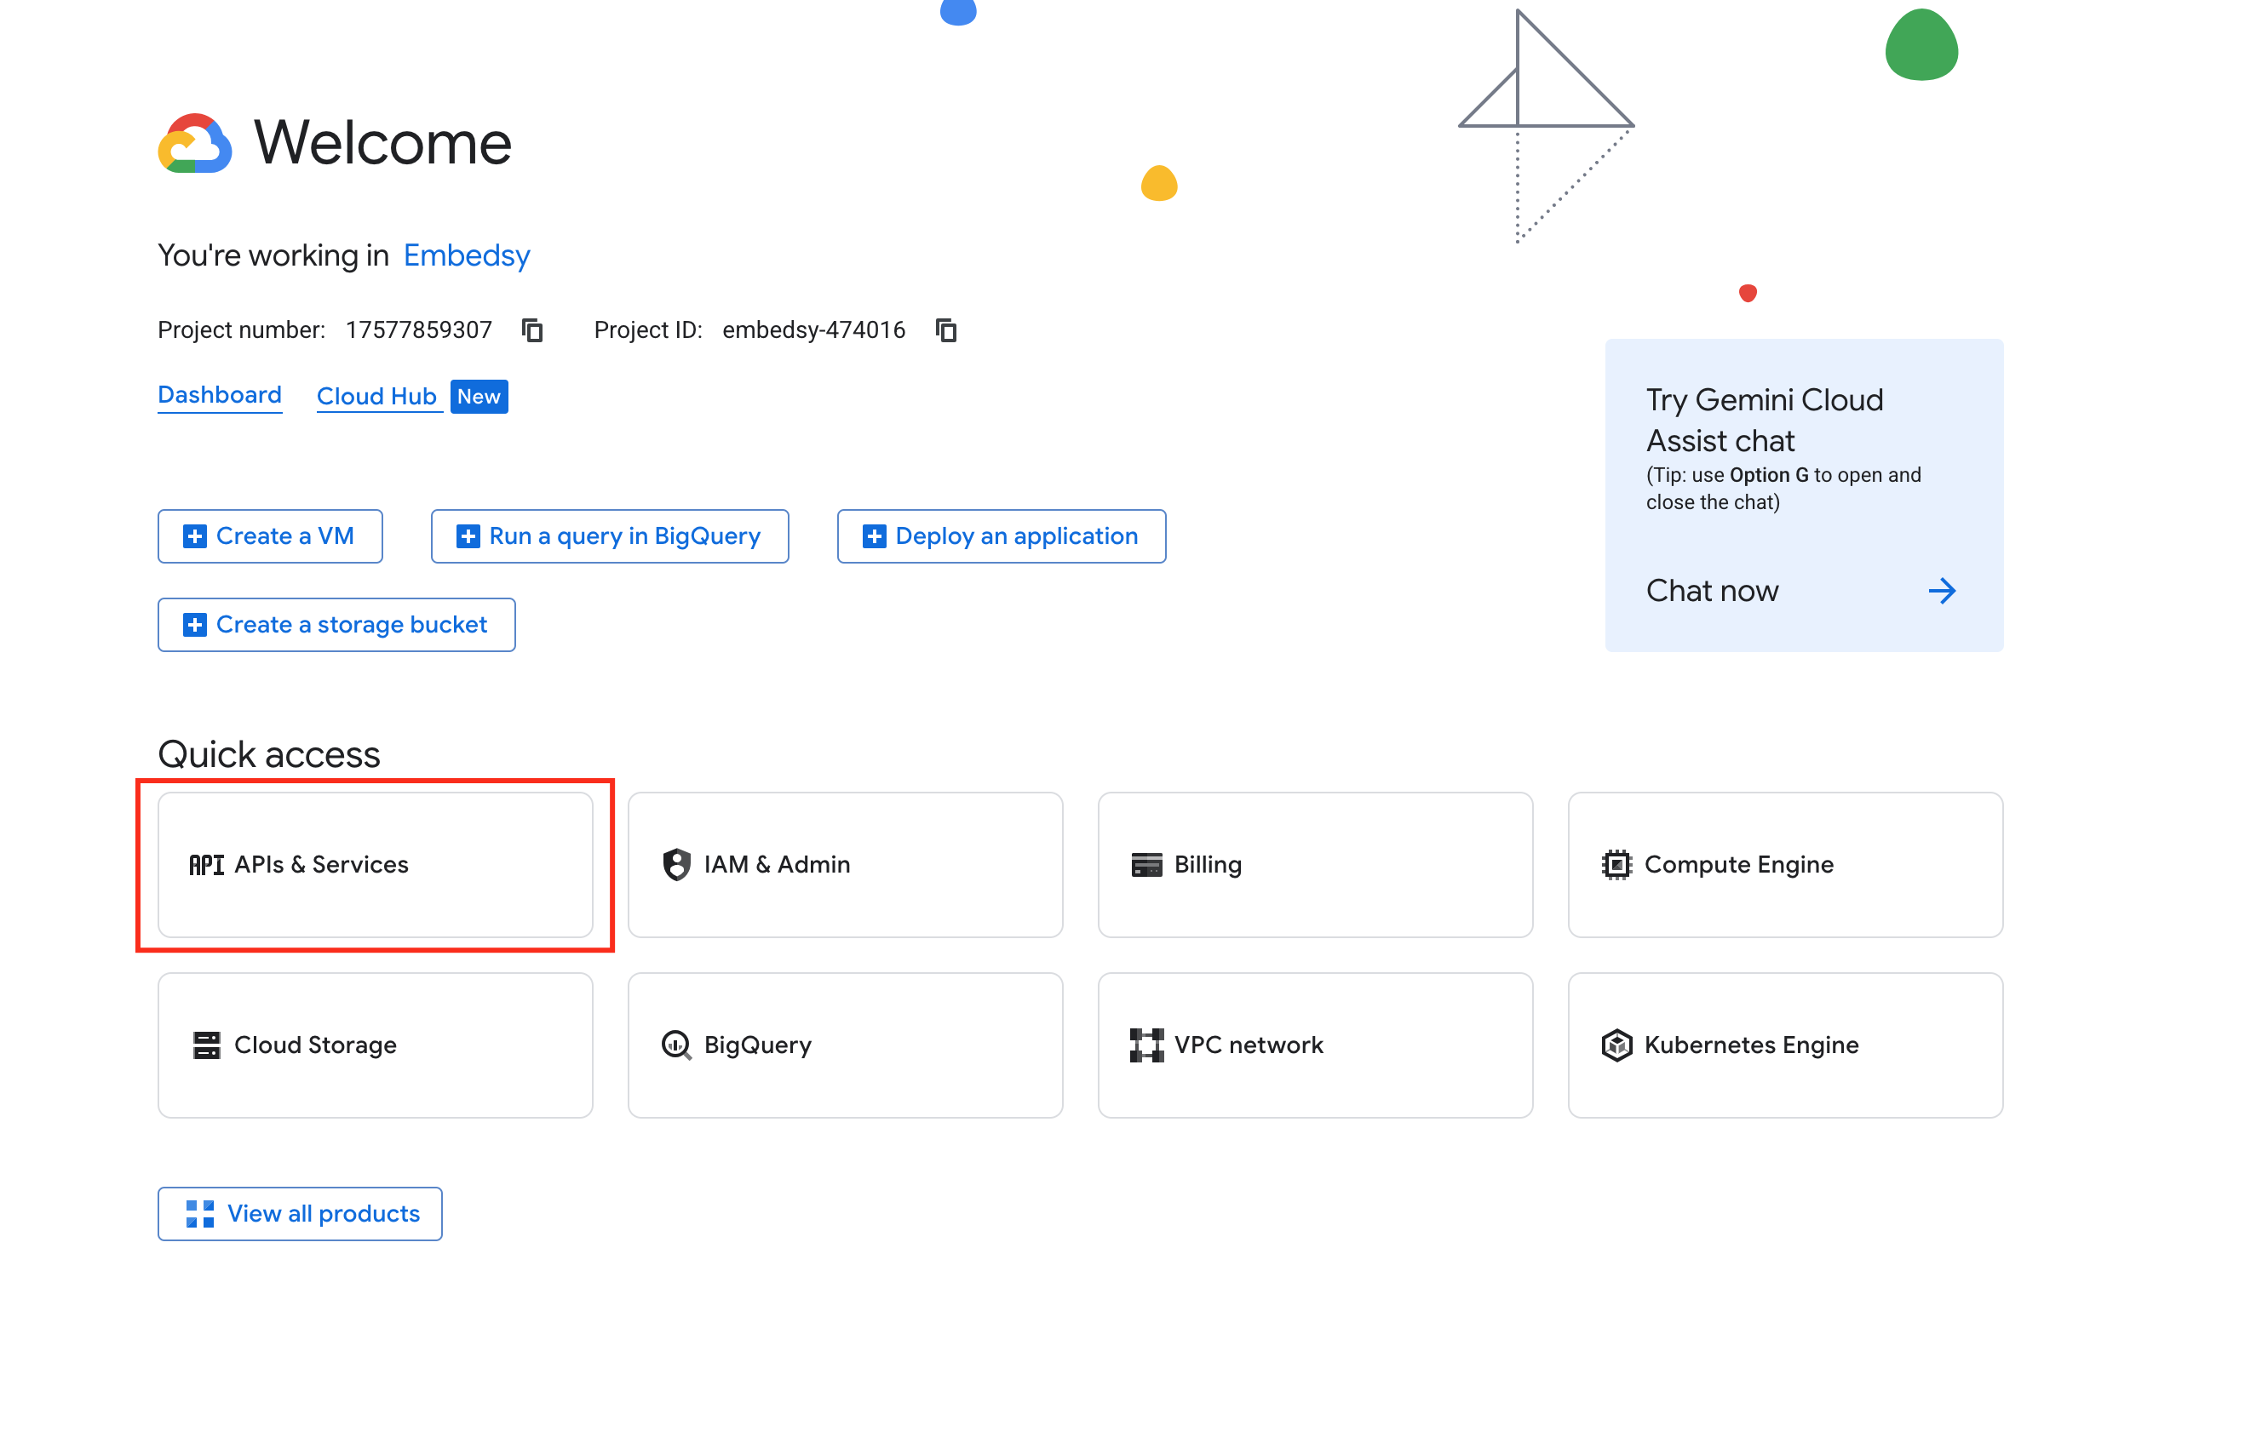Click the Create a VM button
The height and width of the screenshot is (1437, 2245).
tap(270, 535)
